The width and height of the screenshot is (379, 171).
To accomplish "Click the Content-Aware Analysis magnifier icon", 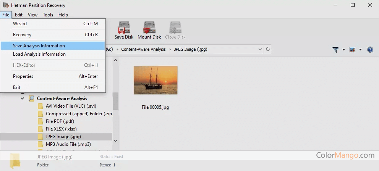I will [x=31, y=98].
